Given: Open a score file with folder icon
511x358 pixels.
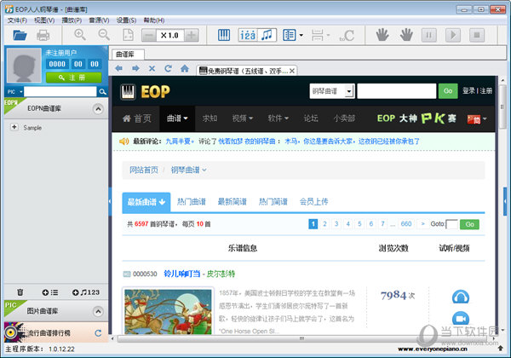Looking at the screenshot, I should [x=20, y=35].
